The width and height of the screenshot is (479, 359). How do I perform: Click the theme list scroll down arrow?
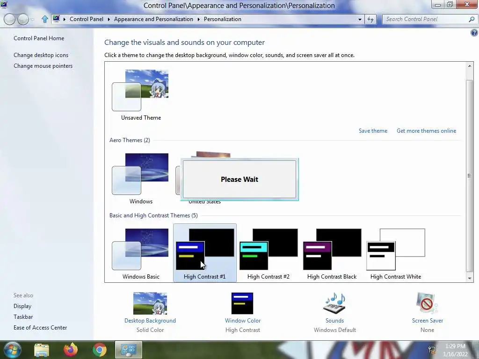pos(470,278)
